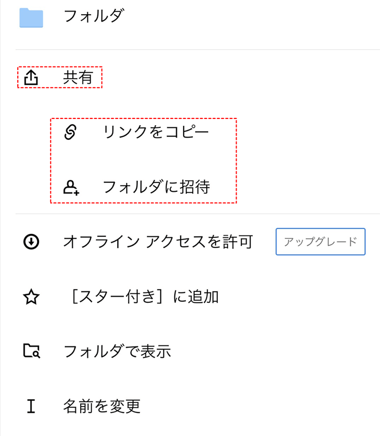Click the share (共有) upload-arrow icon

[x=31, y=78]
